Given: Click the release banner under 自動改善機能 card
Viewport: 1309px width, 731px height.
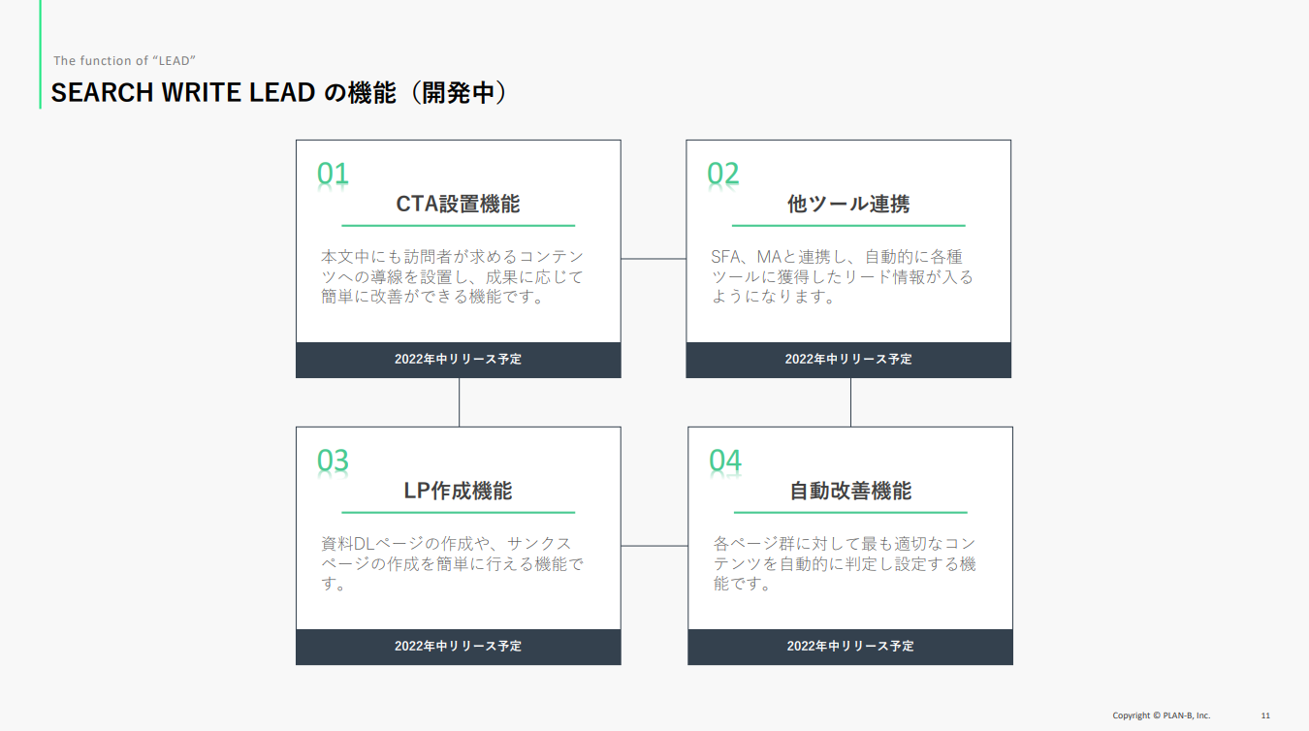Looking at the screenshot, I should [x=850, y=647].
